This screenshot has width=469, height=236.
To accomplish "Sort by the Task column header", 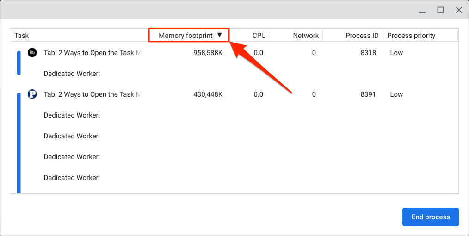I will [x=22, y=36].
